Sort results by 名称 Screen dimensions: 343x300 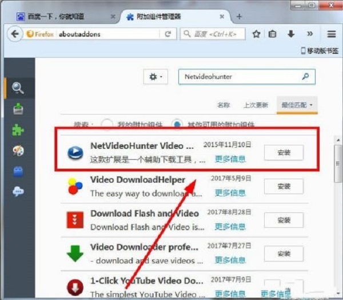pyautogui.click(x=224, y=105)
